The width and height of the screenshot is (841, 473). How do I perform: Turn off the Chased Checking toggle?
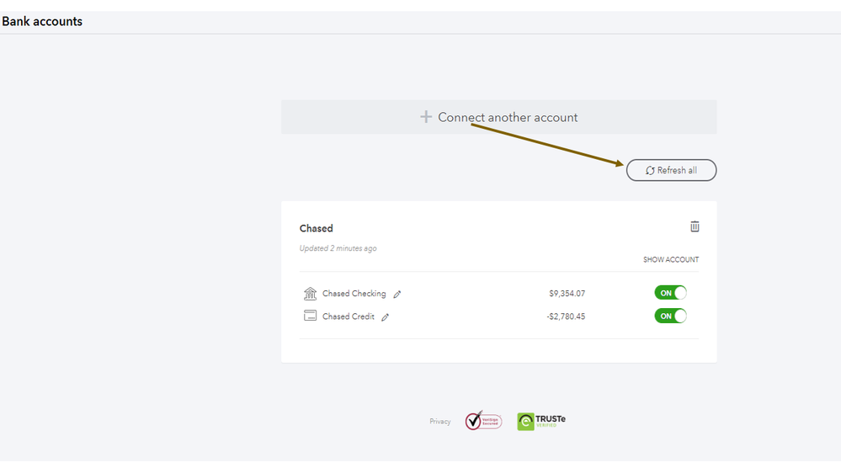[x=670, y=293]
